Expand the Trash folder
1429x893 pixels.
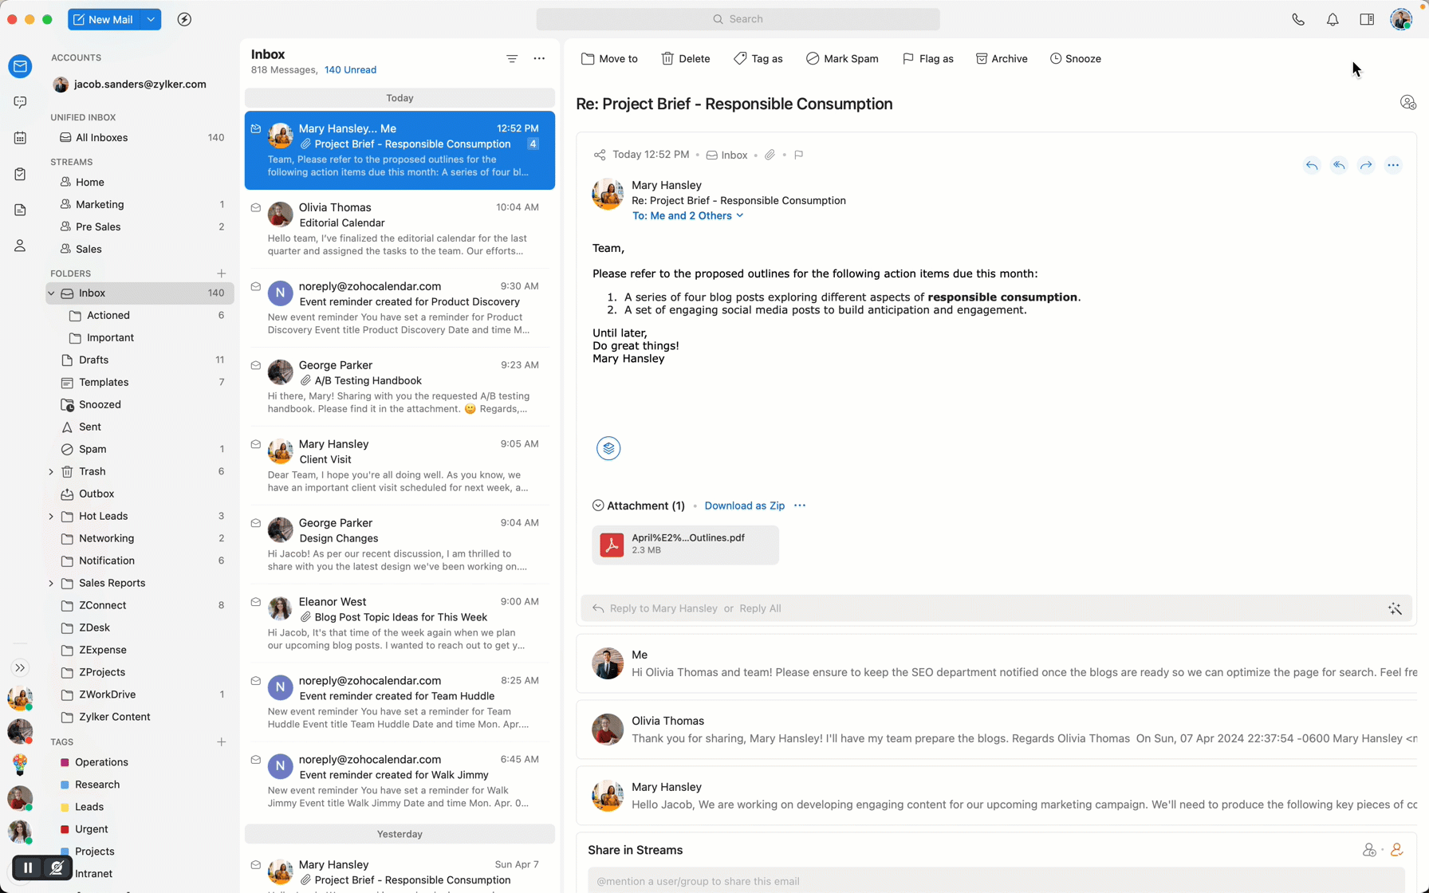(51, 472)
